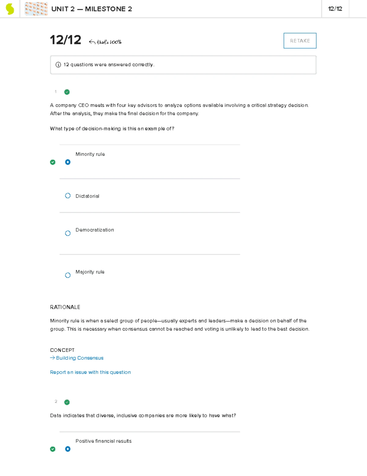The image size is (367, 476).
Task: Select the Democratization radio button
Action: 68,233
